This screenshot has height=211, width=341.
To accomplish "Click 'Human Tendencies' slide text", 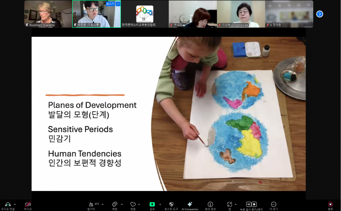I will (85, 154).
